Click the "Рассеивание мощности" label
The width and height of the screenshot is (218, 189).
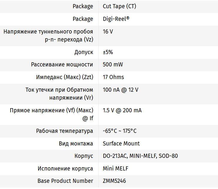click(62, 65)
